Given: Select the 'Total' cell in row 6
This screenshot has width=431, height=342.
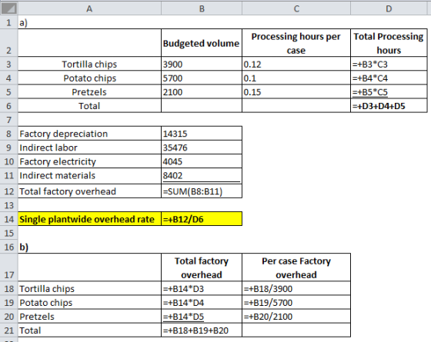Looking at the screenshot, I should click(89, 106).
